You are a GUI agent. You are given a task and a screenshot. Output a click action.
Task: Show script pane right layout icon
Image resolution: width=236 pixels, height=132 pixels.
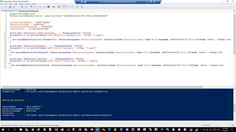68,7
